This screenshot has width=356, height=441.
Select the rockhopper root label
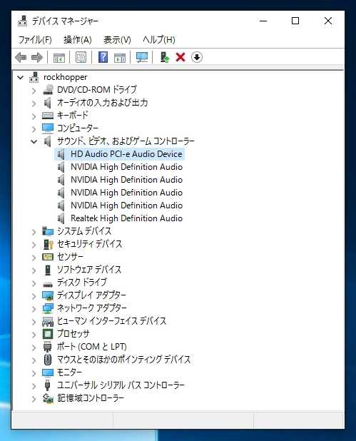(65, 77)
